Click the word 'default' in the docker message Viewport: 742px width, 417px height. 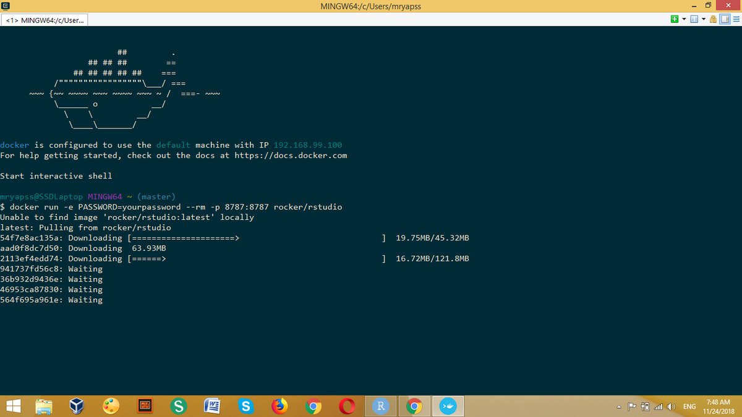[173, 145]
